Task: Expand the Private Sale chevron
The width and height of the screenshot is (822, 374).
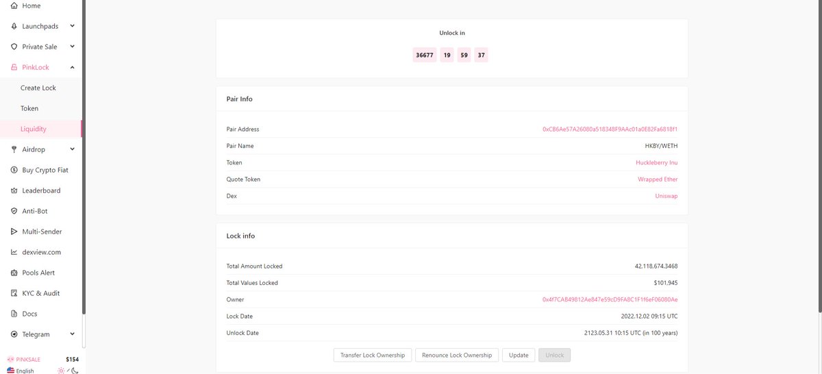Action: click(73, 47)
